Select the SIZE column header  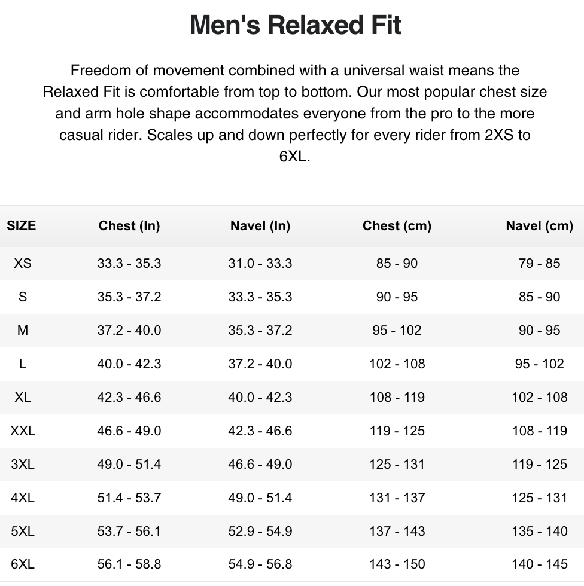click(22, 226)
